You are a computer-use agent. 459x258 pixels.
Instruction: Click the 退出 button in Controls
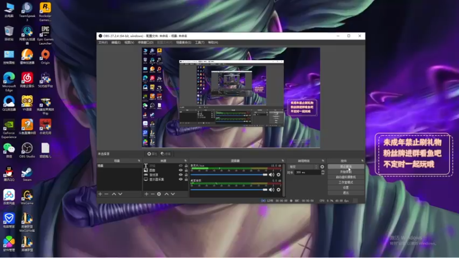(x=346, y=193)
